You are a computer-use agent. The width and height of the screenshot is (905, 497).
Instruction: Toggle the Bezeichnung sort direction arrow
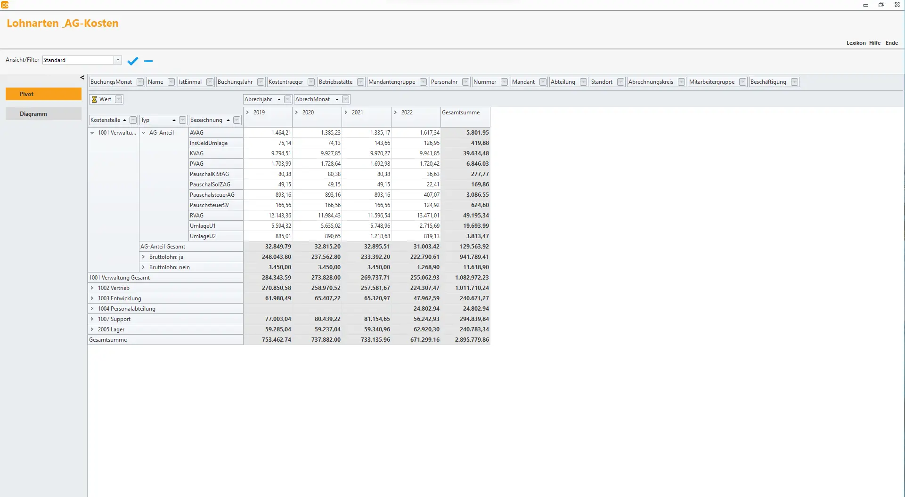pos(228,120)
